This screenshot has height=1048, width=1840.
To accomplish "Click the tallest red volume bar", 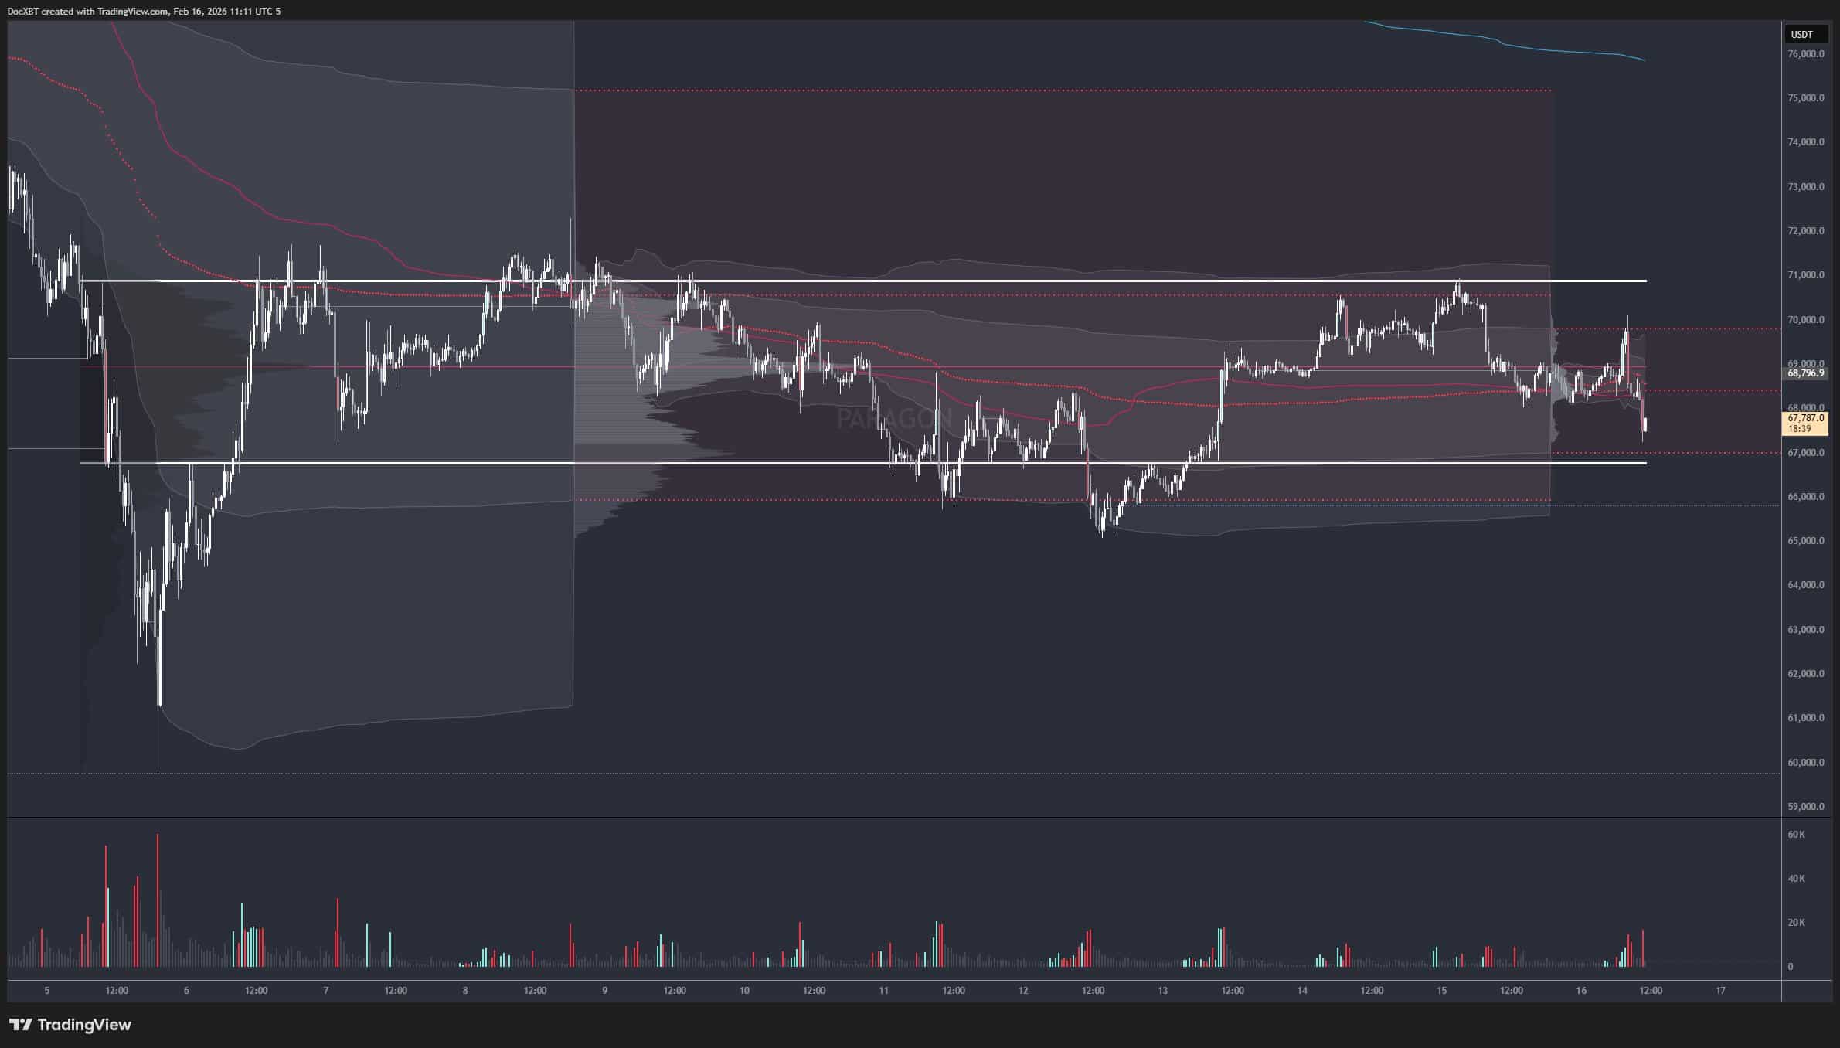I will click(x=158, y=900).
